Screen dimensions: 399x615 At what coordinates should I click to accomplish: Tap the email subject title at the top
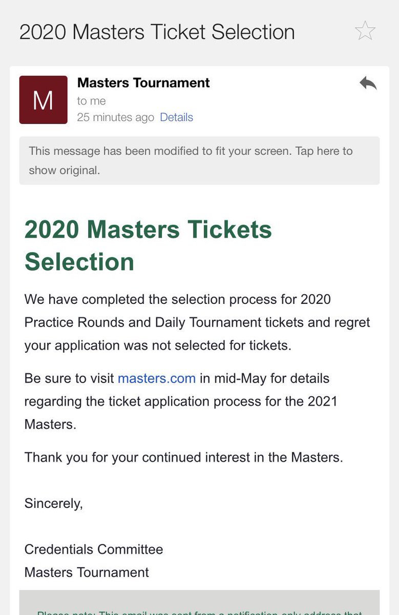tap(157, 32)
